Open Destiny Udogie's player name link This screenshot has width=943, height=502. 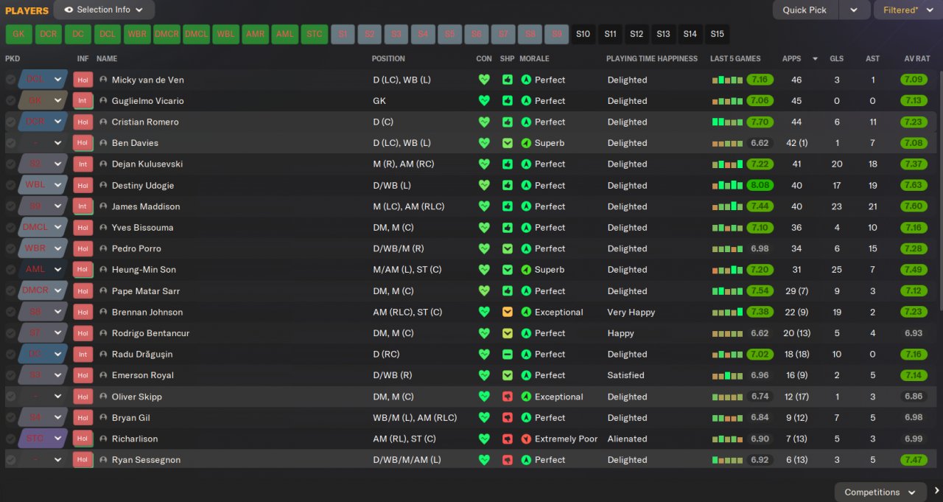(143, 185)
